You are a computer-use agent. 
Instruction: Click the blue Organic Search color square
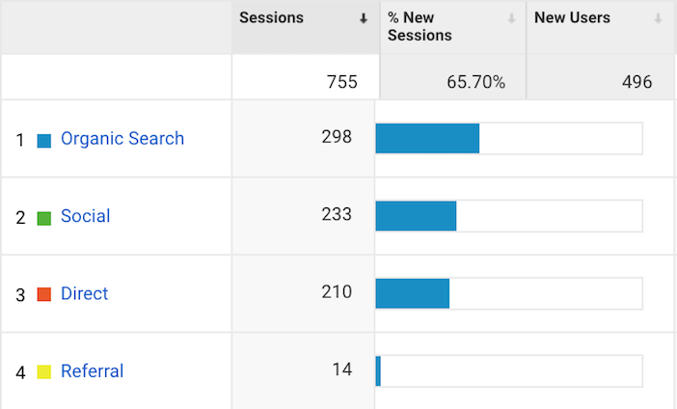[44, 141]
